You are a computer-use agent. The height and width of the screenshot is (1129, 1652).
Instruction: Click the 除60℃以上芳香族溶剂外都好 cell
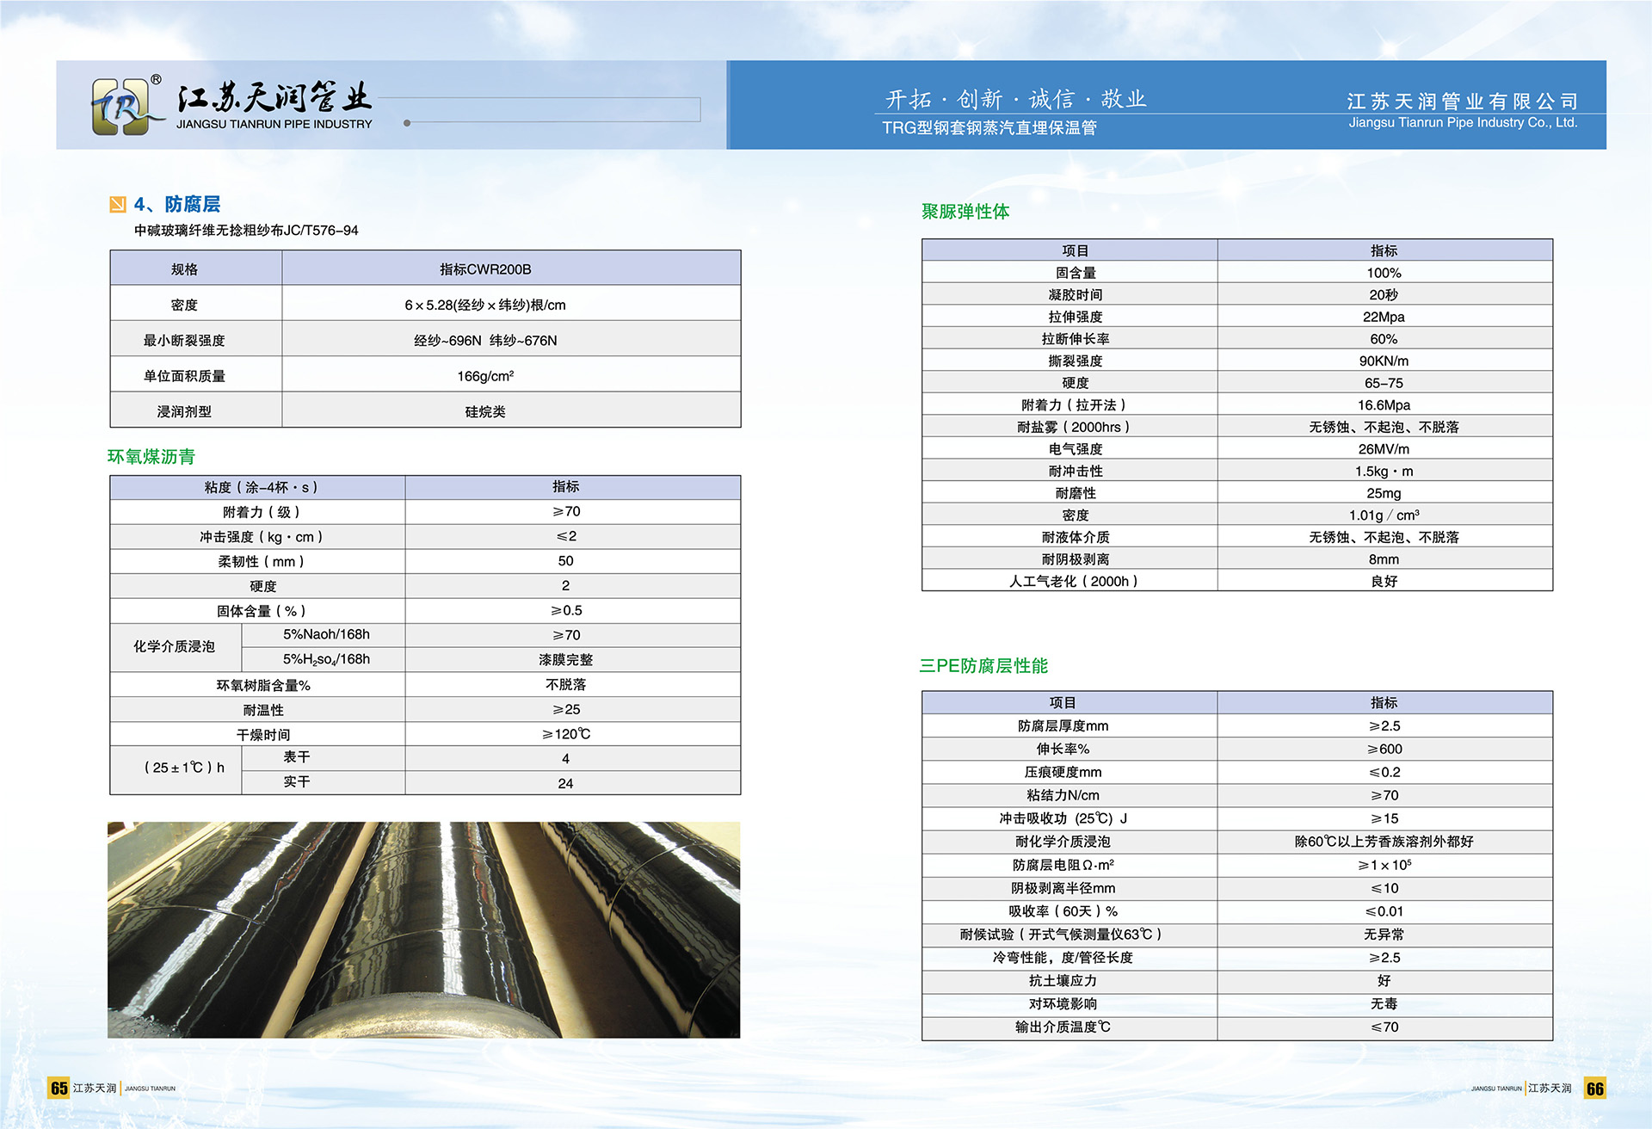point(1384,842)
